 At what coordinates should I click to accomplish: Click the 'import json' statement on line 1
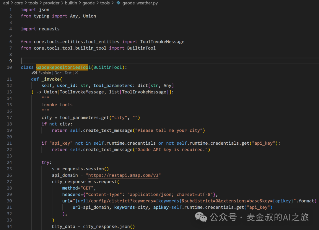point(35,9)
